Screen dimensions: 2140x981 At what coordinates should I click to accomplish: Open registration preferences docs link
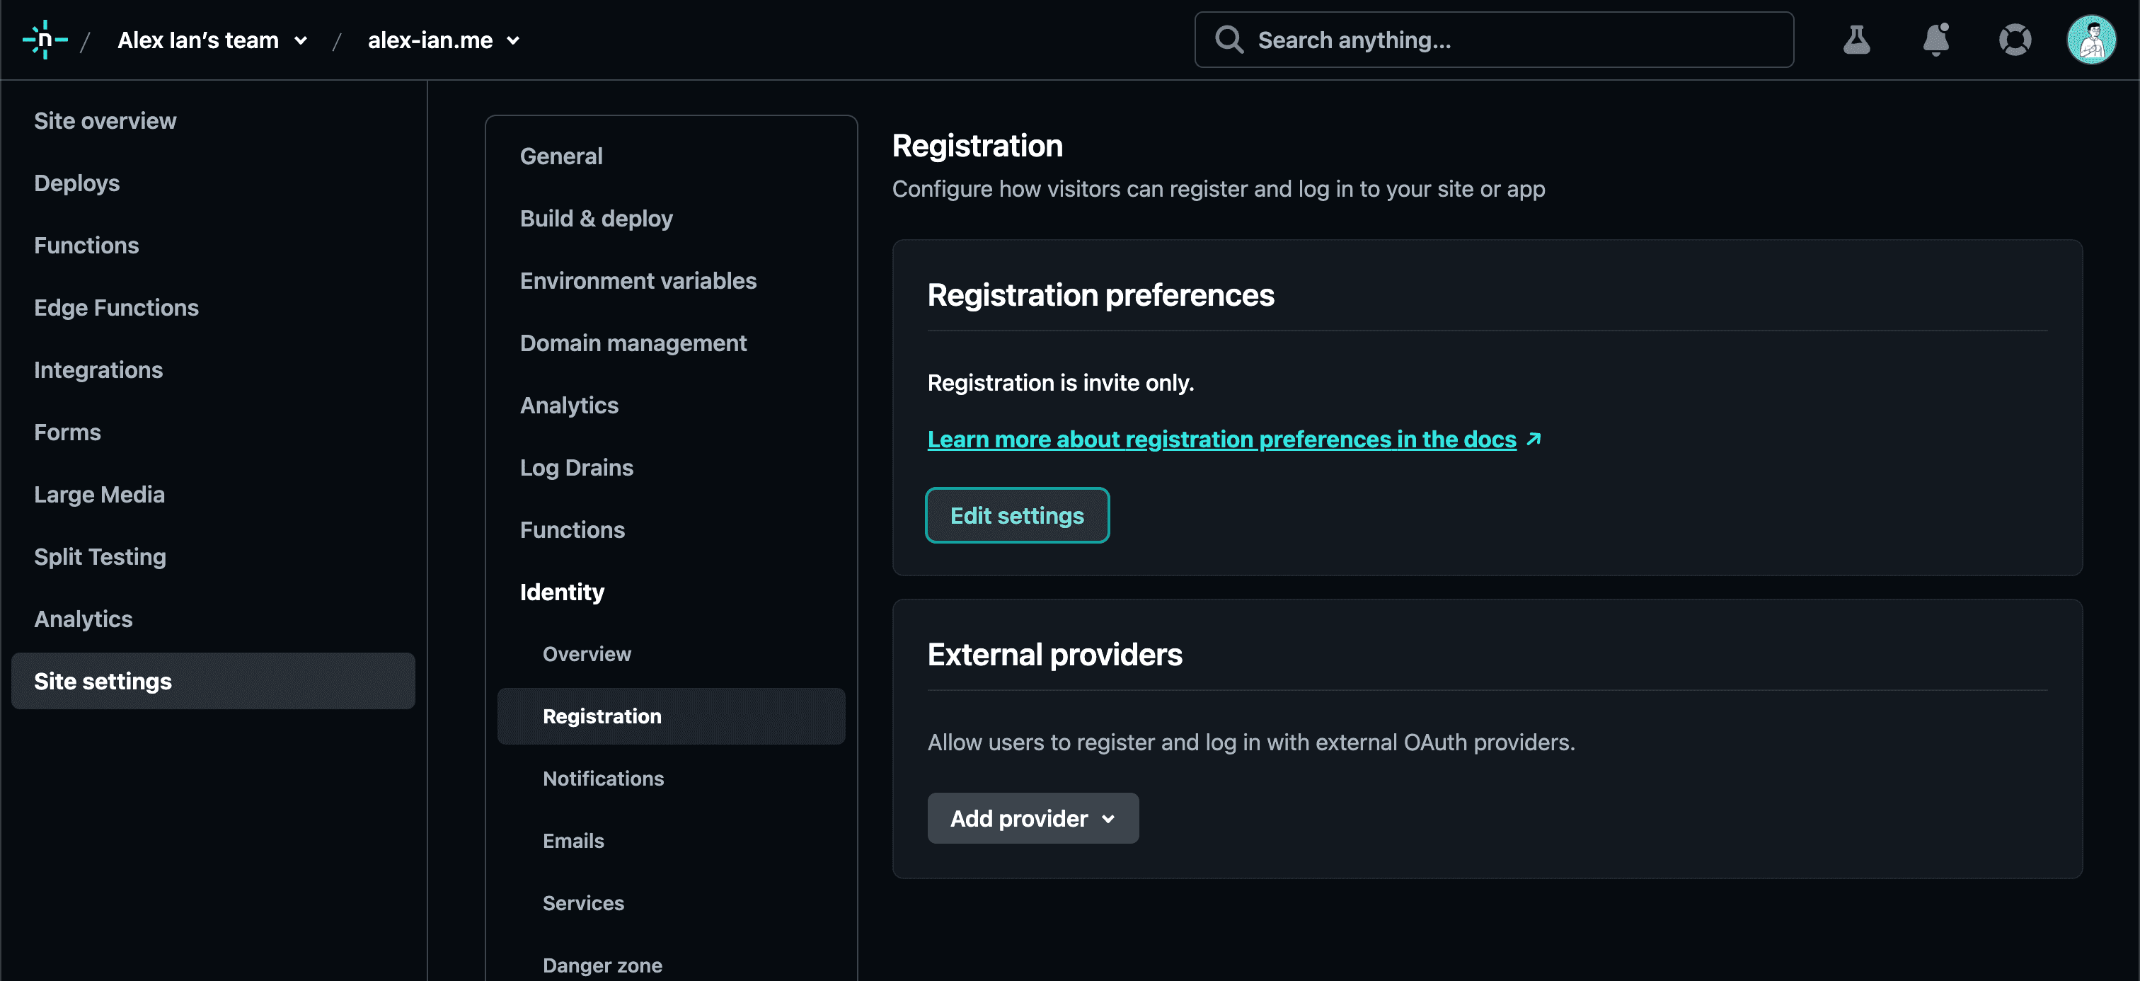1221,440
